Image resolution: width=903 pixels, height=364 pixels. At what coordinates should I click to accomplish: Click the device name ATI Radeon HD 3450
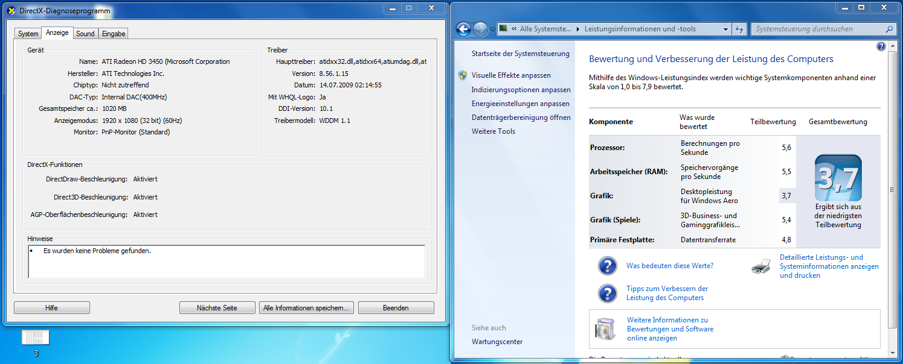(x=165, y=61)
